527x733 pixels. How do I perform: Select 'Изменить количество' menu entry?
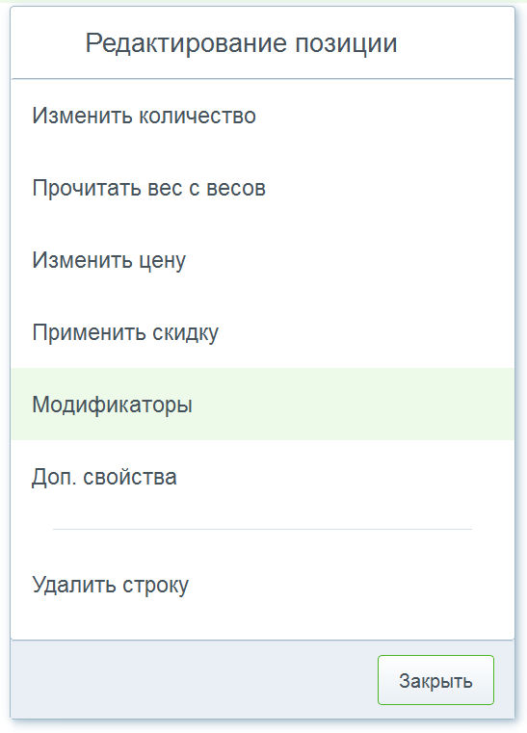coord(262,116)
